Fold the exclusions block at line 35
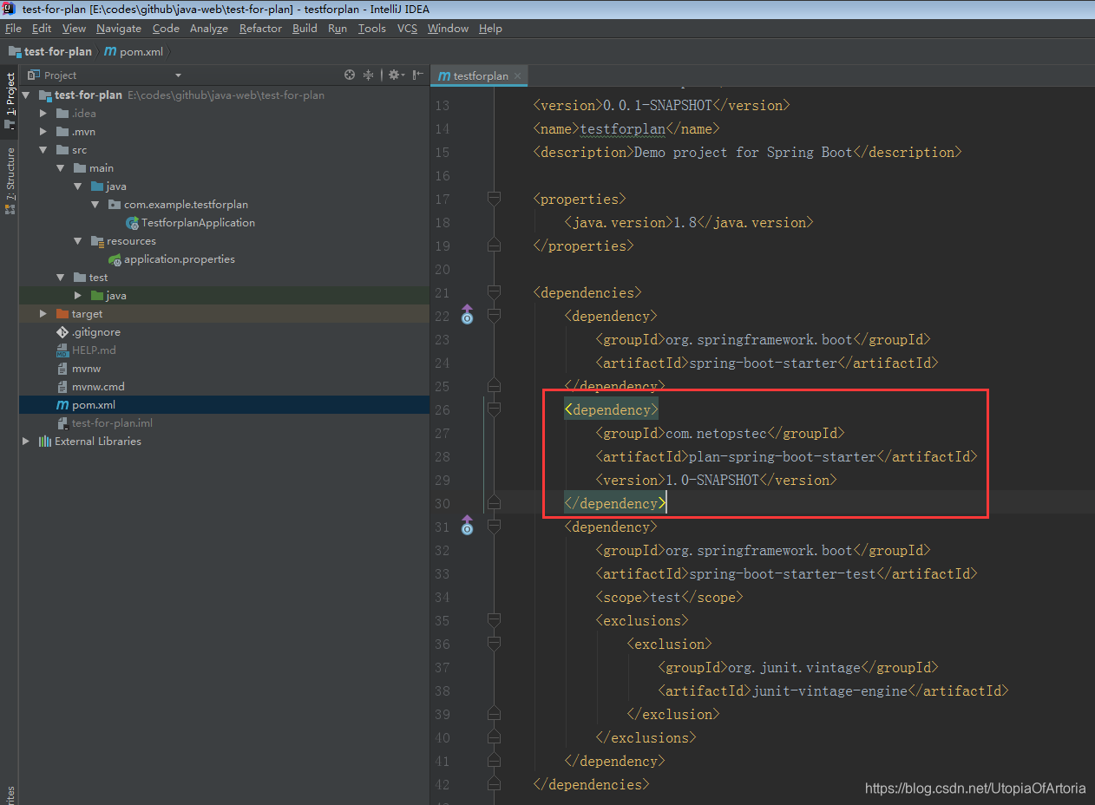Image resolution: width=1095 pixels, height=805 pixels. coord(494,621)
